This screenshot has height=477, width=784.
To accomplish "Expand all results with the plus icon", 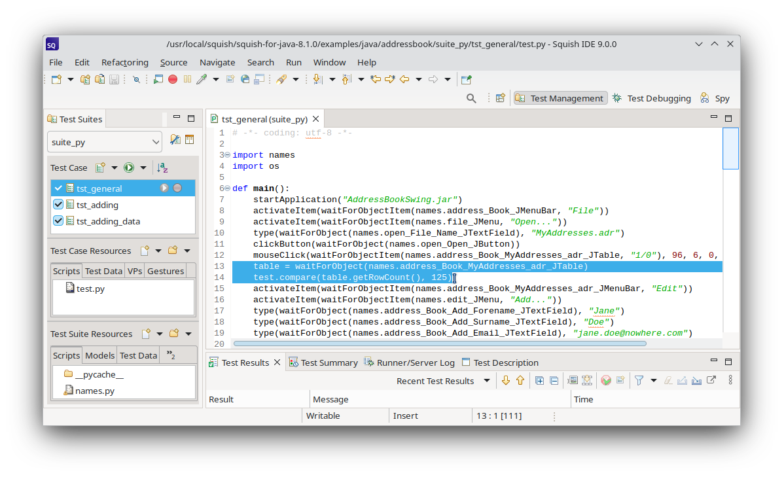I will click(539, 380).
